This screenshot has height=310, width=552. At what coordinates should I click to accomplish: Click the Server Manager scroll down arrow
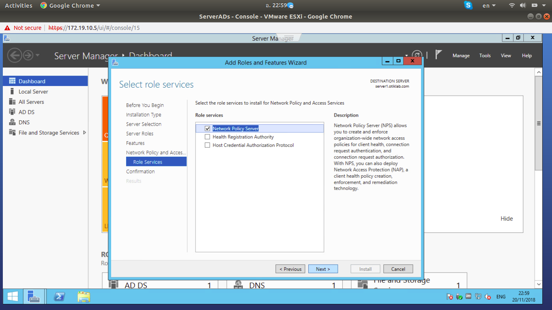click(x=538, y=285)
